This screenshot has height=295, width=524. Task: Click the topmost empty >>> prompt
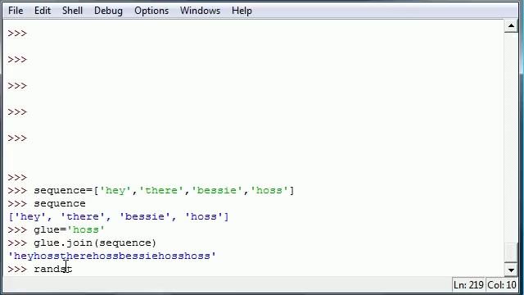tap(17, 34)
